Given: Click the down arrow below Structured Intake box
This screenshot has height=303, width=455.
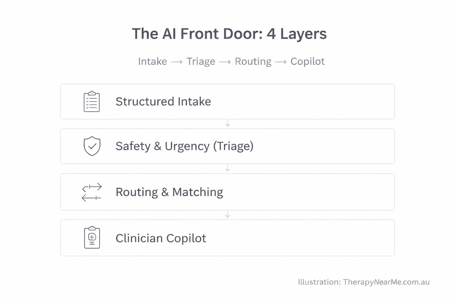Looking at the screenshot, I should [x=227, y=124].
